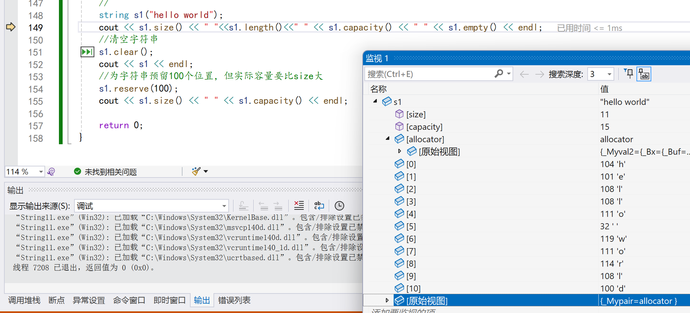Switch to the 调用堆栈 tab
This screenshot has height=313, width=690.
(x=24, y=300)
